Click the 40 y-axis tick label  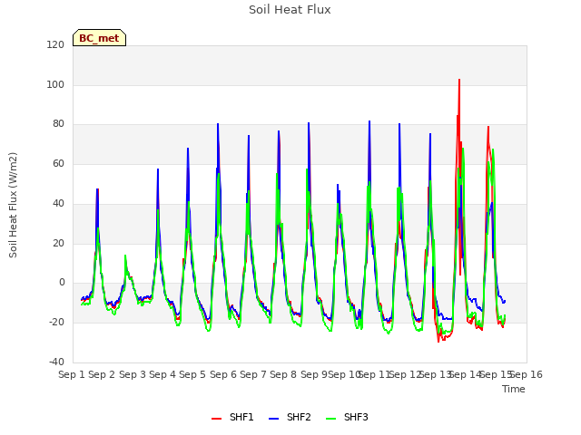click(x=58, y=203)
